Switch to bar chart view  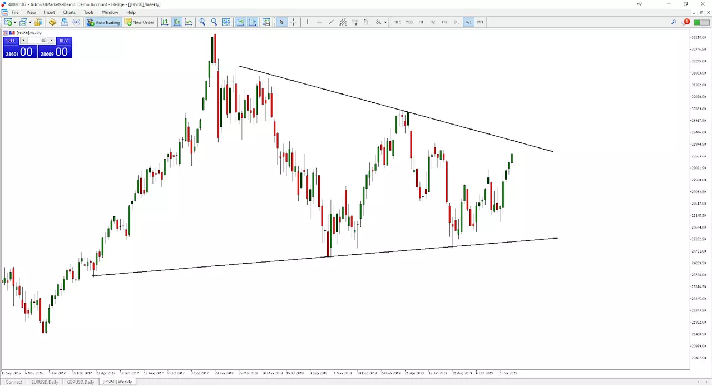[x=165, y=22]
